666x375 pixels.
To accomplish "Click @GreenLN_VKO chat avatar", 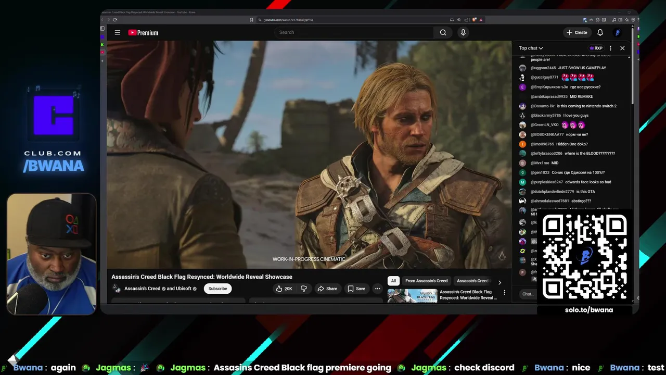I will pyautogui.click(x=522, y=125).
